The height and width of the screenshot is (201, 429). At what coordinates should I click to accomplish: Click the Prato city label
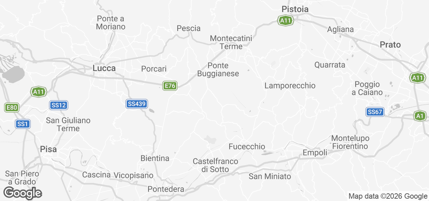[x=390, y=45]
